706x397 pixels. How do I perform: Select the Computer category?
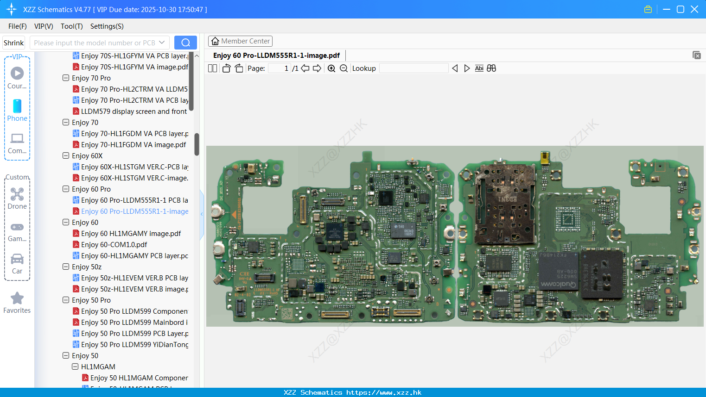17,143
